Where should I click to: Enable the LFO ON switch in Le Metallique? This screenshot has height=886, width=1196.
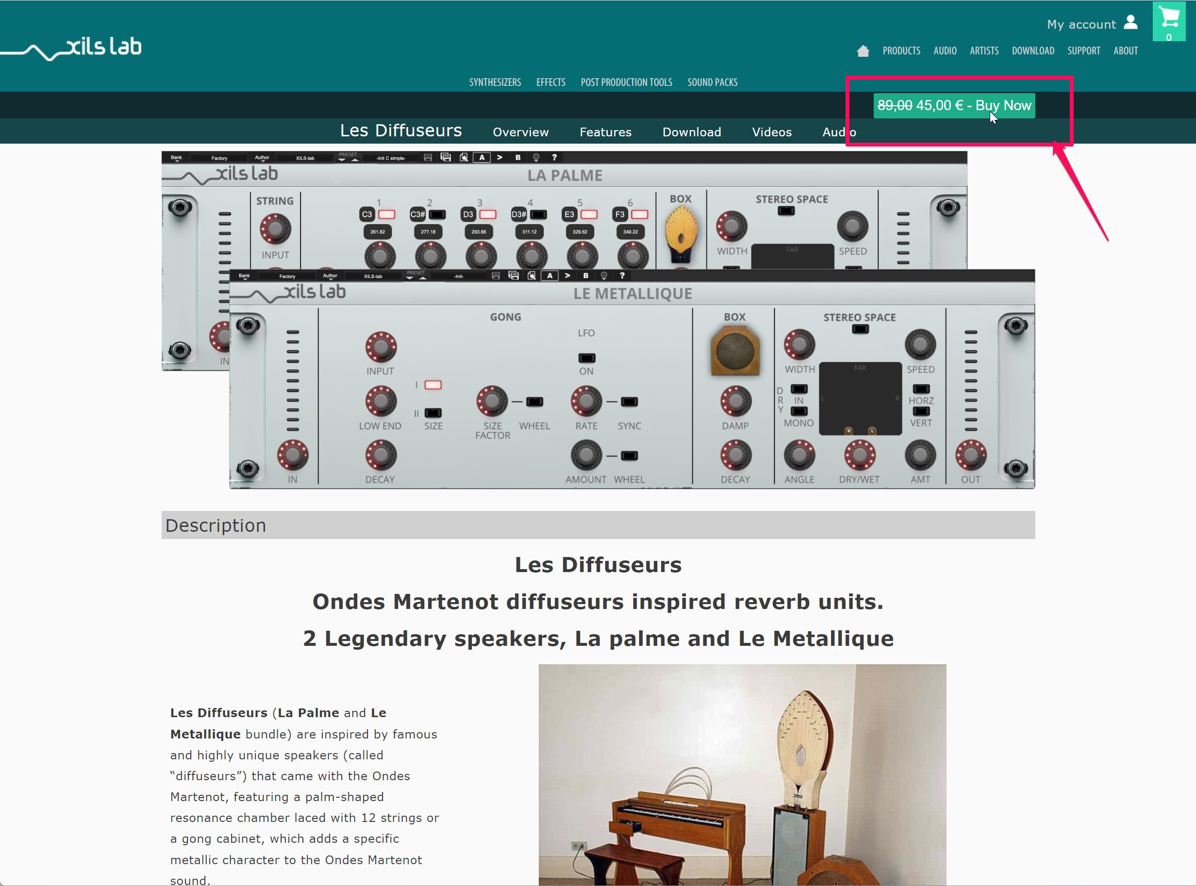click(587, 358)
